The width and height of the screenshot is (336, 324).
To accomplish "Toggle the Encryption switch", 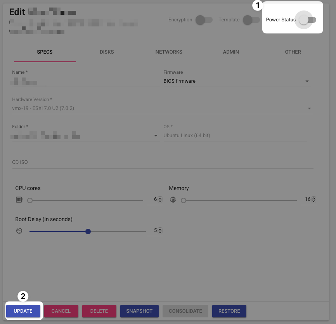I will [x=204, y=20].
